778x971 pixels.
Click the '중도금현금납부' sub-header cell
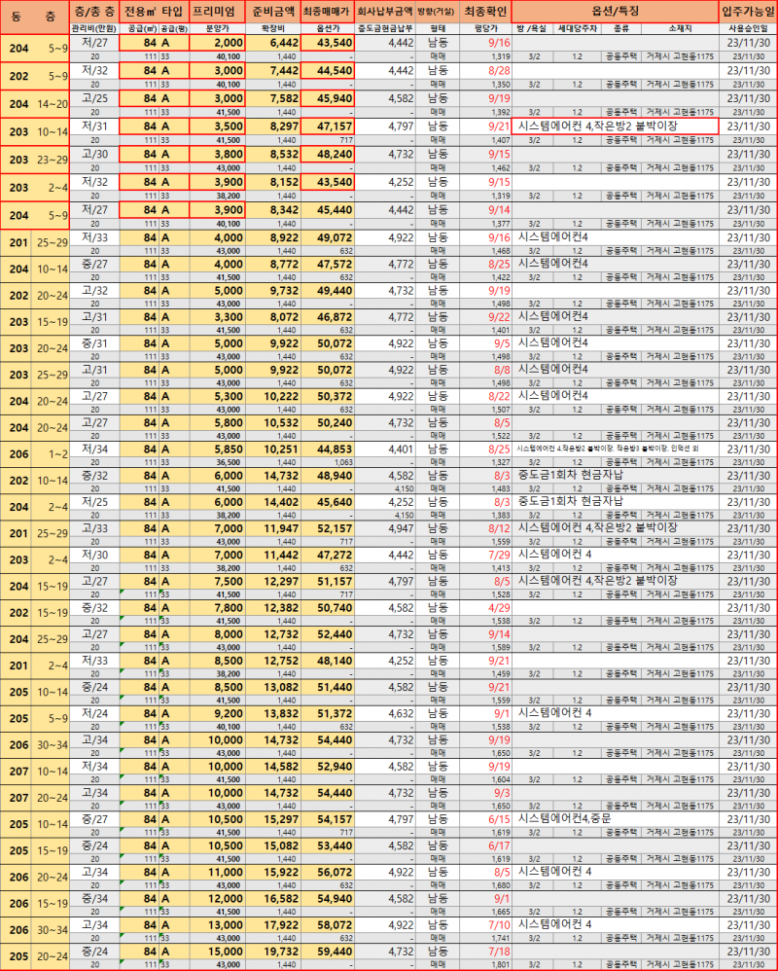pos(385,28)
